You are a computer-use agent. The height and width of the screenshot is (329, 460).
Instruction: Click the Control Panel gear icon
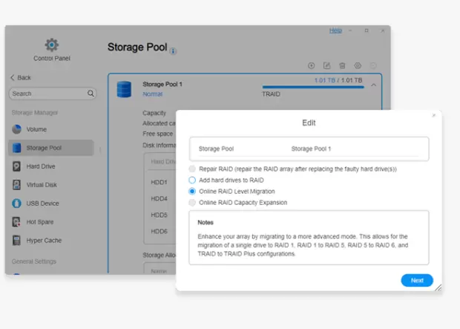[52, 45]
